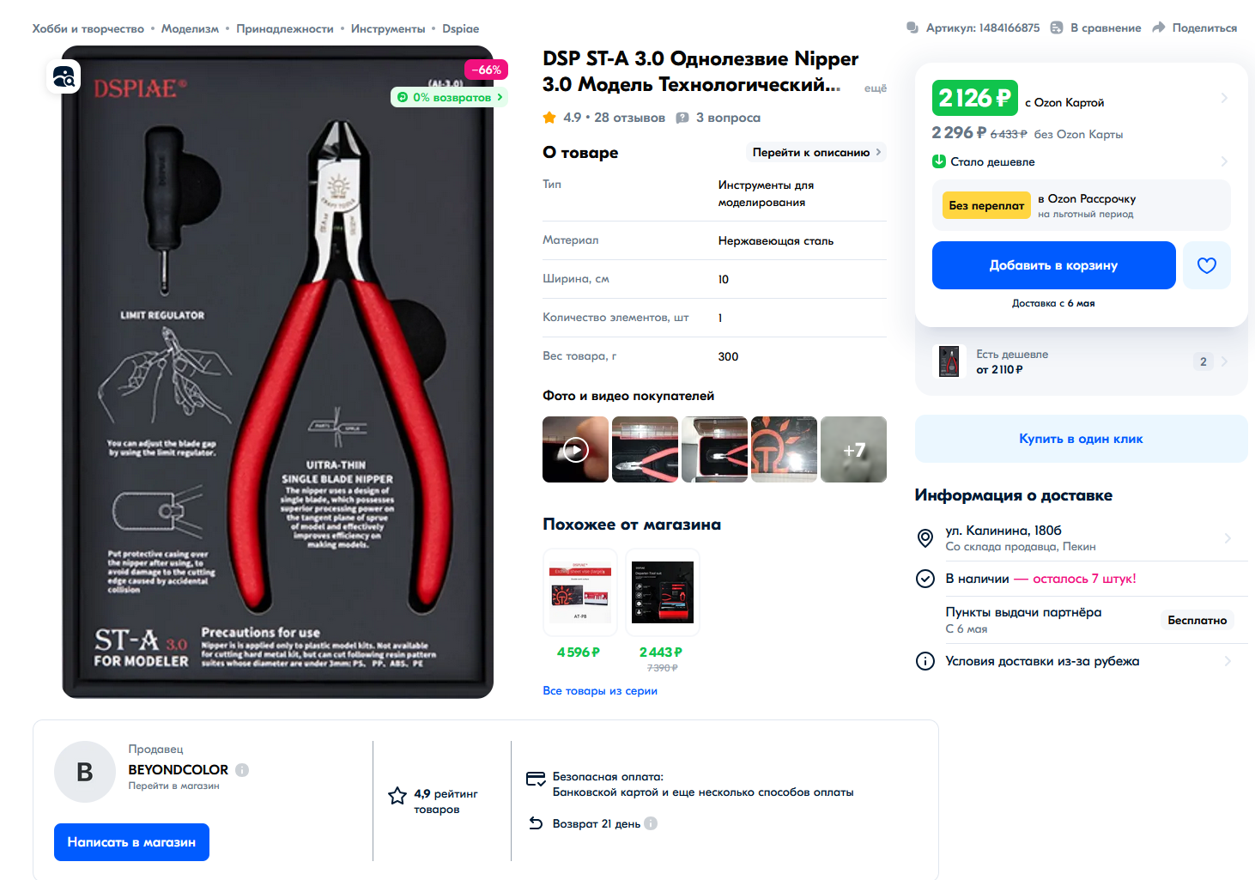This screenshot has width=1255, height=880.
Task: Click the orange star rating icon
Action: 549,118
